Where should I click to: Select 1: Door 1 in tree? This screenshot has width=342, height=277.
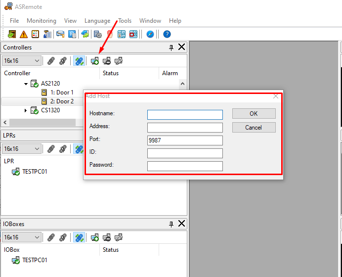click(62, 92)
